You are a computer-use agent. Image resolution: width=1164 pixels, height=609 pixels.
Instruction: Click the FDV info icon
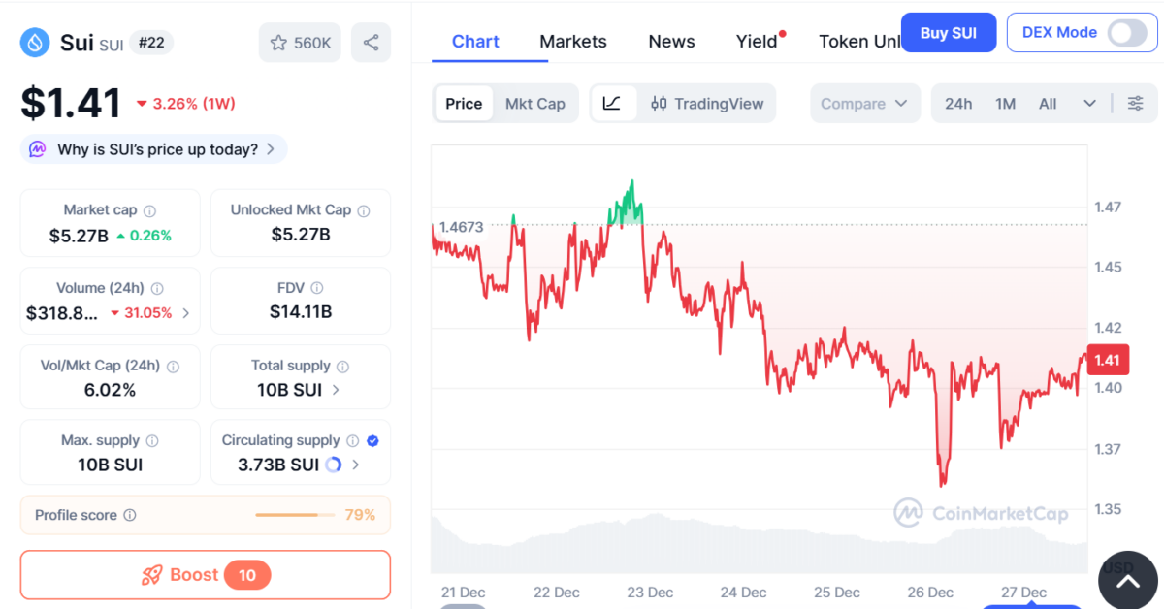(x=317, y=288)
